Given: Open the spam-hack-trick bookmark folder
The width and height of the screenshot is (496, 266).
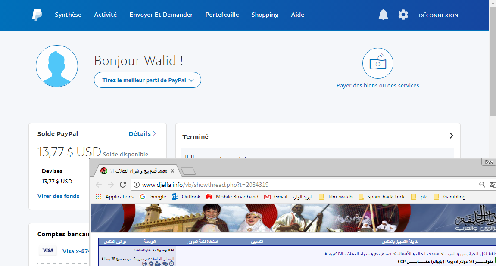Looking at the screenshot, I should 381,197.
